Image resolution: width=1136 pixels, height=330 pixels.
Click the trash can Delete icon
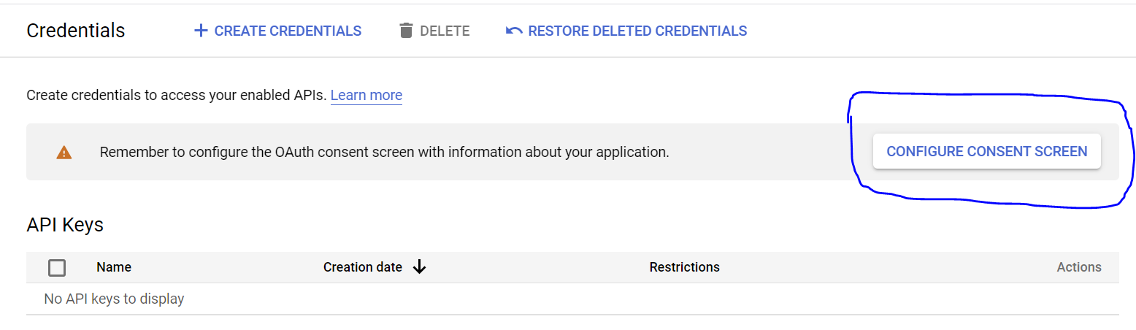[x=406, y=31]
